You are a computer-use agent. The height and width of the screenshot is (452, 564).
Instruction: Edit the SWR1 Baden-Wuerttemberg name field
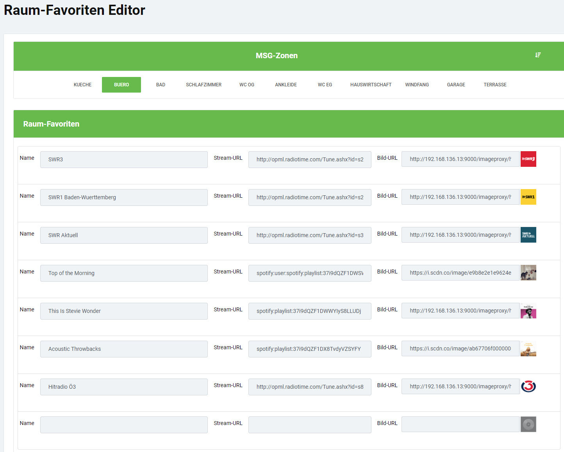[x=124, y=197]
